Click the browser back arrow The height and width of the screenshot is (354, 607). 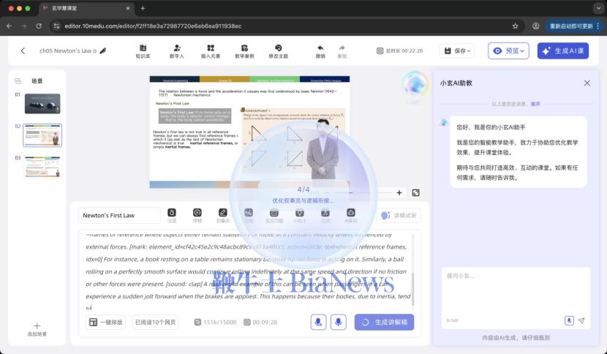pos(10,26)
